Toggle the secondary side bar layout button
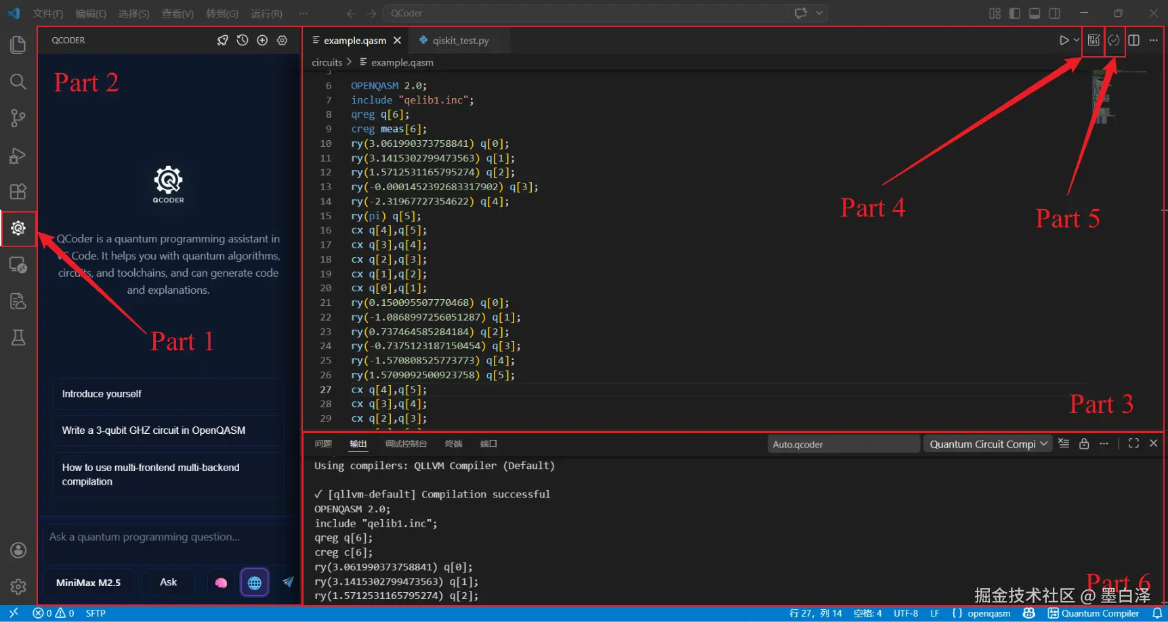 pyautogui.click(x=1055, y=14)
